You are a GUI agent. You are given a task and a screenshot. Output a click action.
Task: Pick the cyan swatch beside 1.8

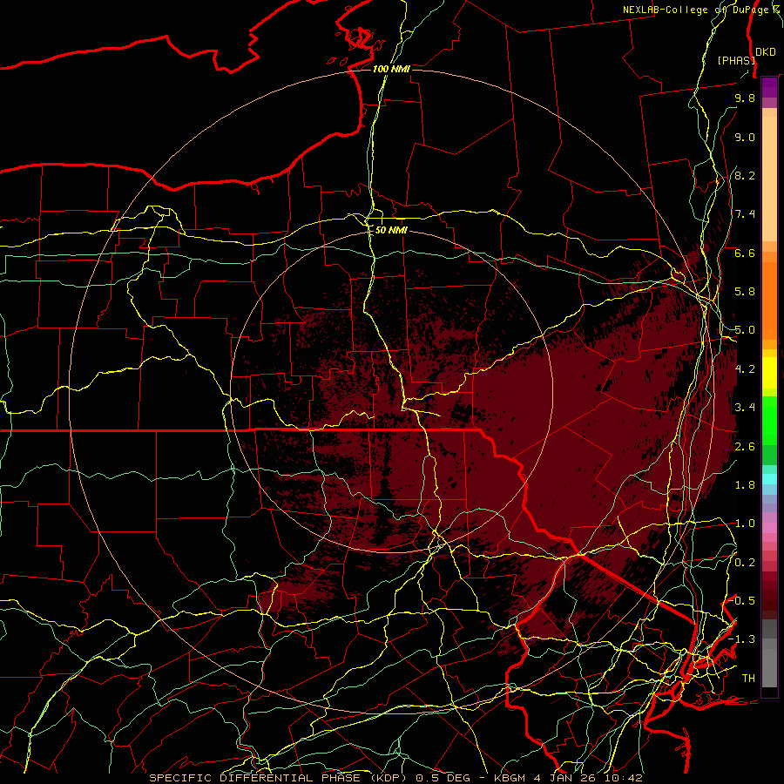click(x=769, y=479)
